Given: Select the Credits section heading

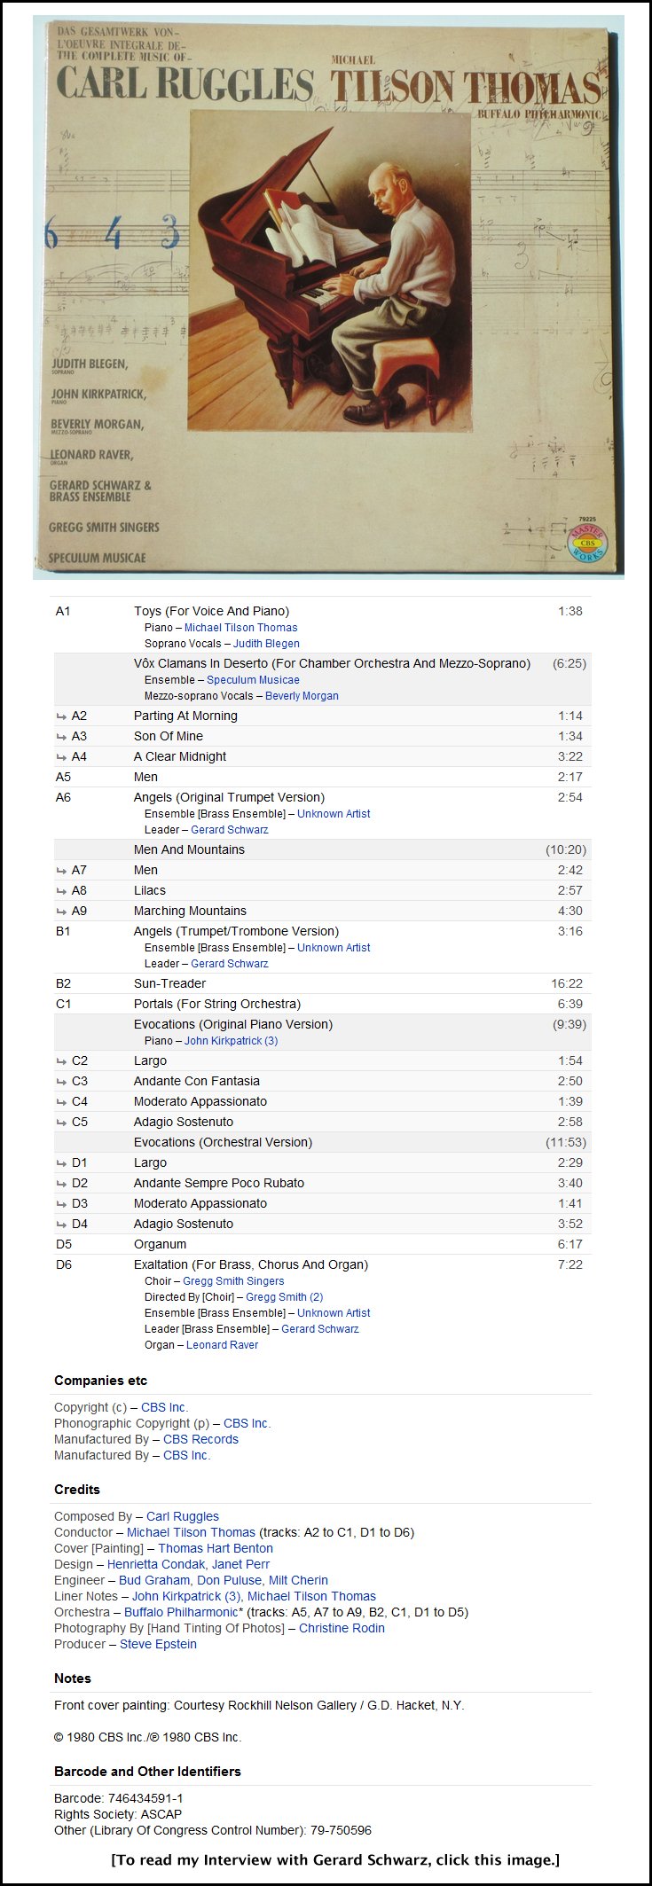Looking at the screenshot, I should tap(77, 1490).
